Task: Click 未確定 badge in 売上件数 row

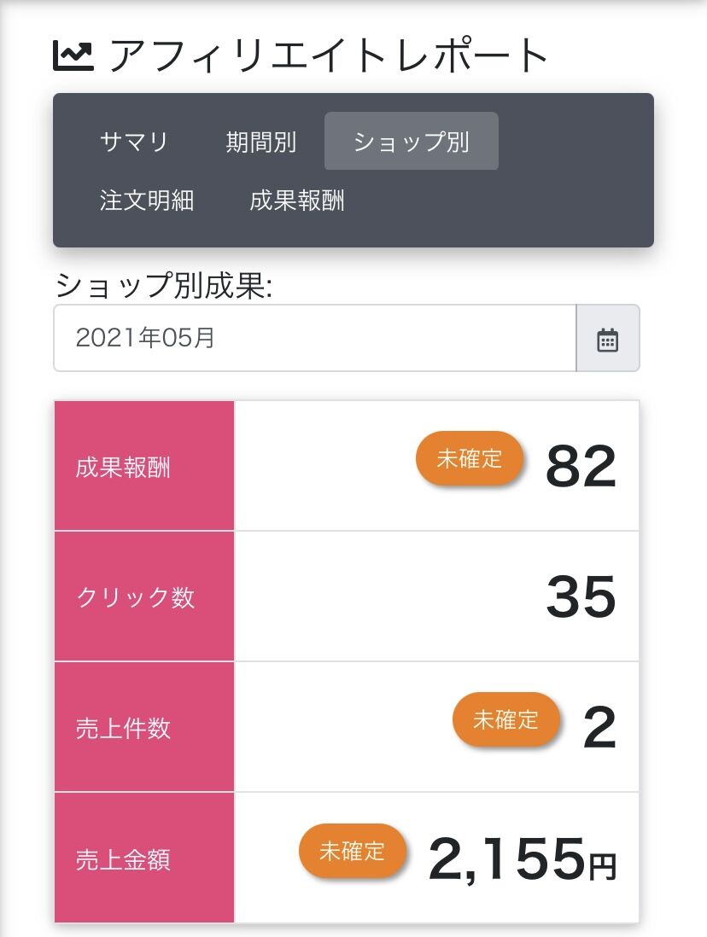Action: pyautogui.click(x=505, y=720)
